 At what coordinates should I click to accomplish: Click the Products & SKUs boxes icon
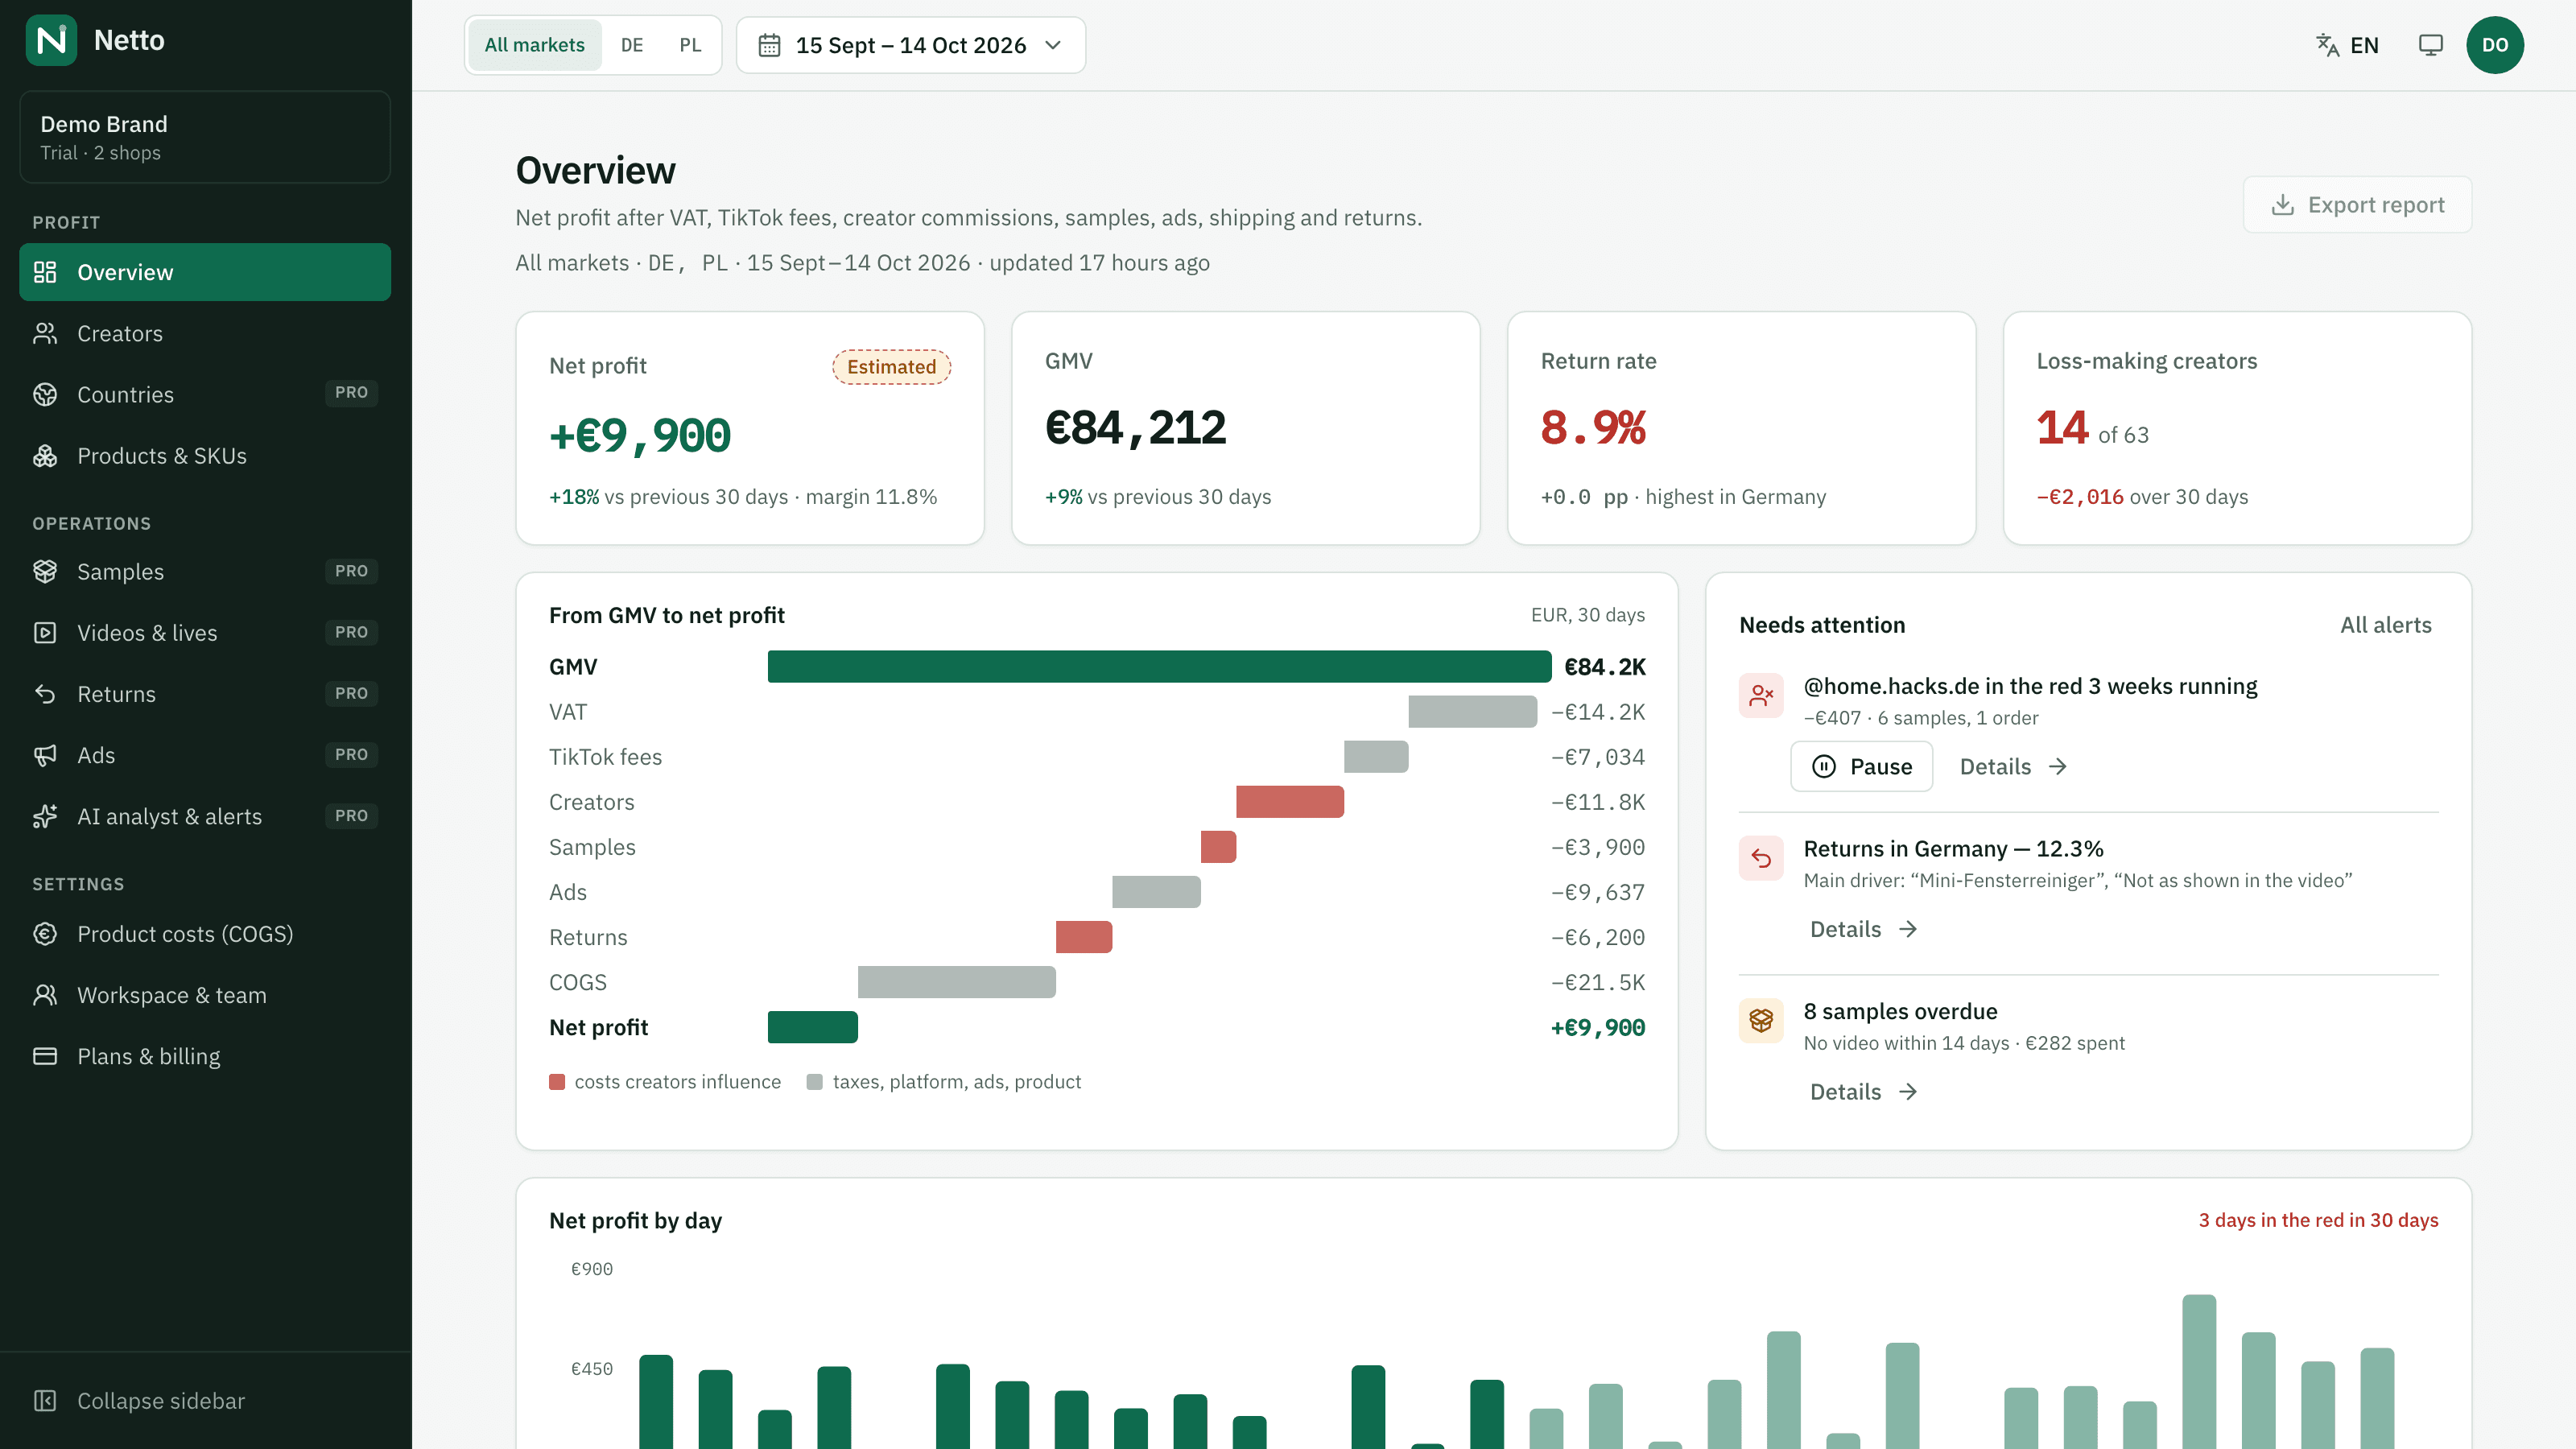point(45,455)
